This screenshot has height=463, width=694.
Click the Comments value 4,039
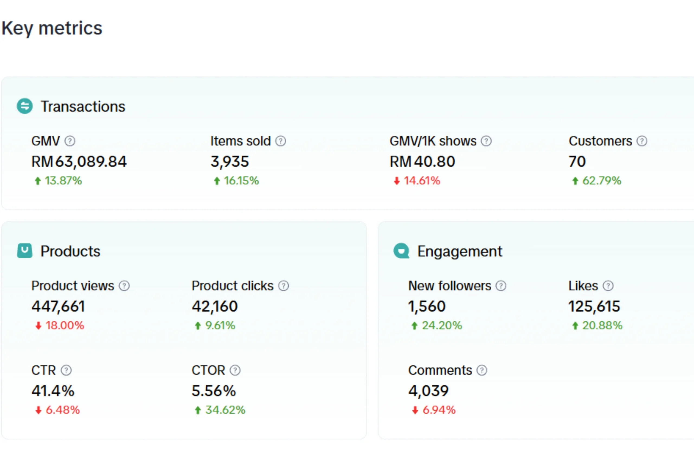click(428, 391)
